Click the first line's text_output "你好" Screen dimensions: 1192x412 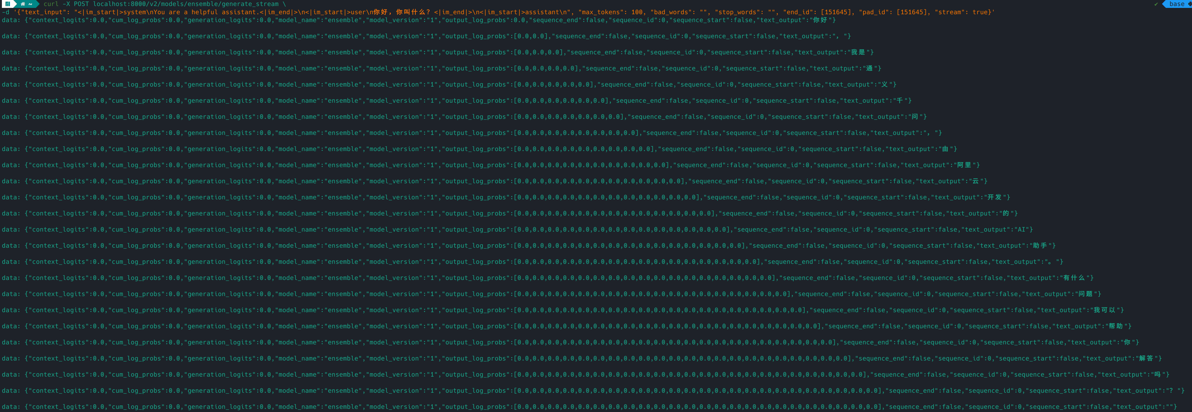coord(820,20)
